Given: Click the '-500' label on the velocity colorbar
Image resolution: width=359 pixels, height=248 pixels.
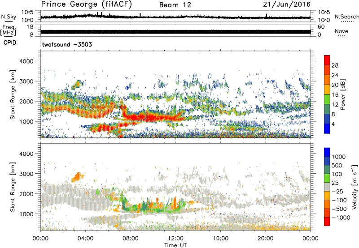Looking at the screenshot, I should coord(339,209).
